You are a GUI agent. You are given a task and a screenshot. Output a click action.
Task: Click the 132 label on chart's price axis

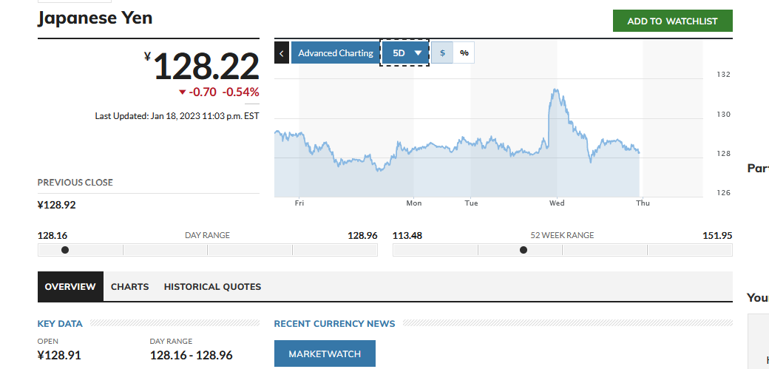(724, 75)
